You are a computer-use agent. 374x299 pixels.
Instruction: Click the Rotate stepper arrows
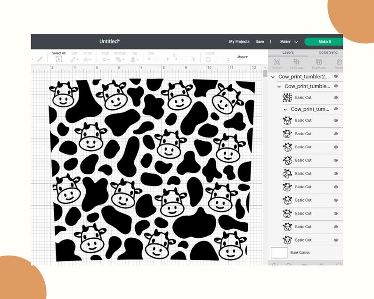point(228,59)
